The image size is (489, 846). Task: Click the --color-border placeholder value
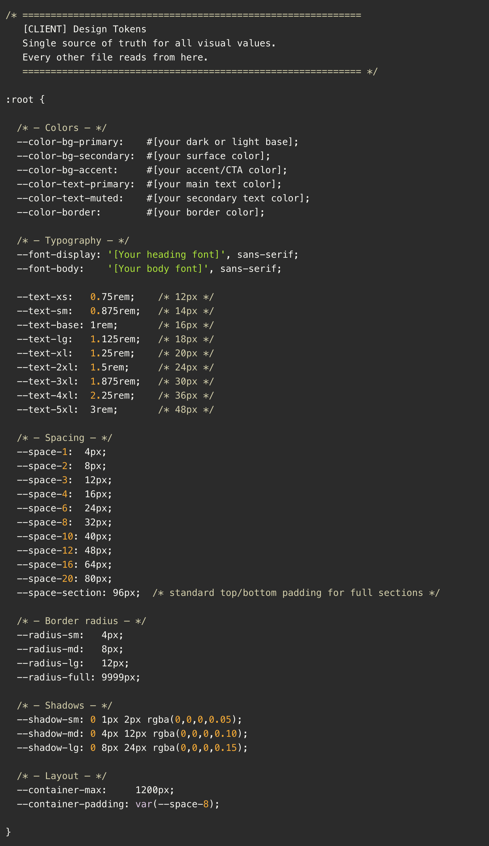[205, 213]
